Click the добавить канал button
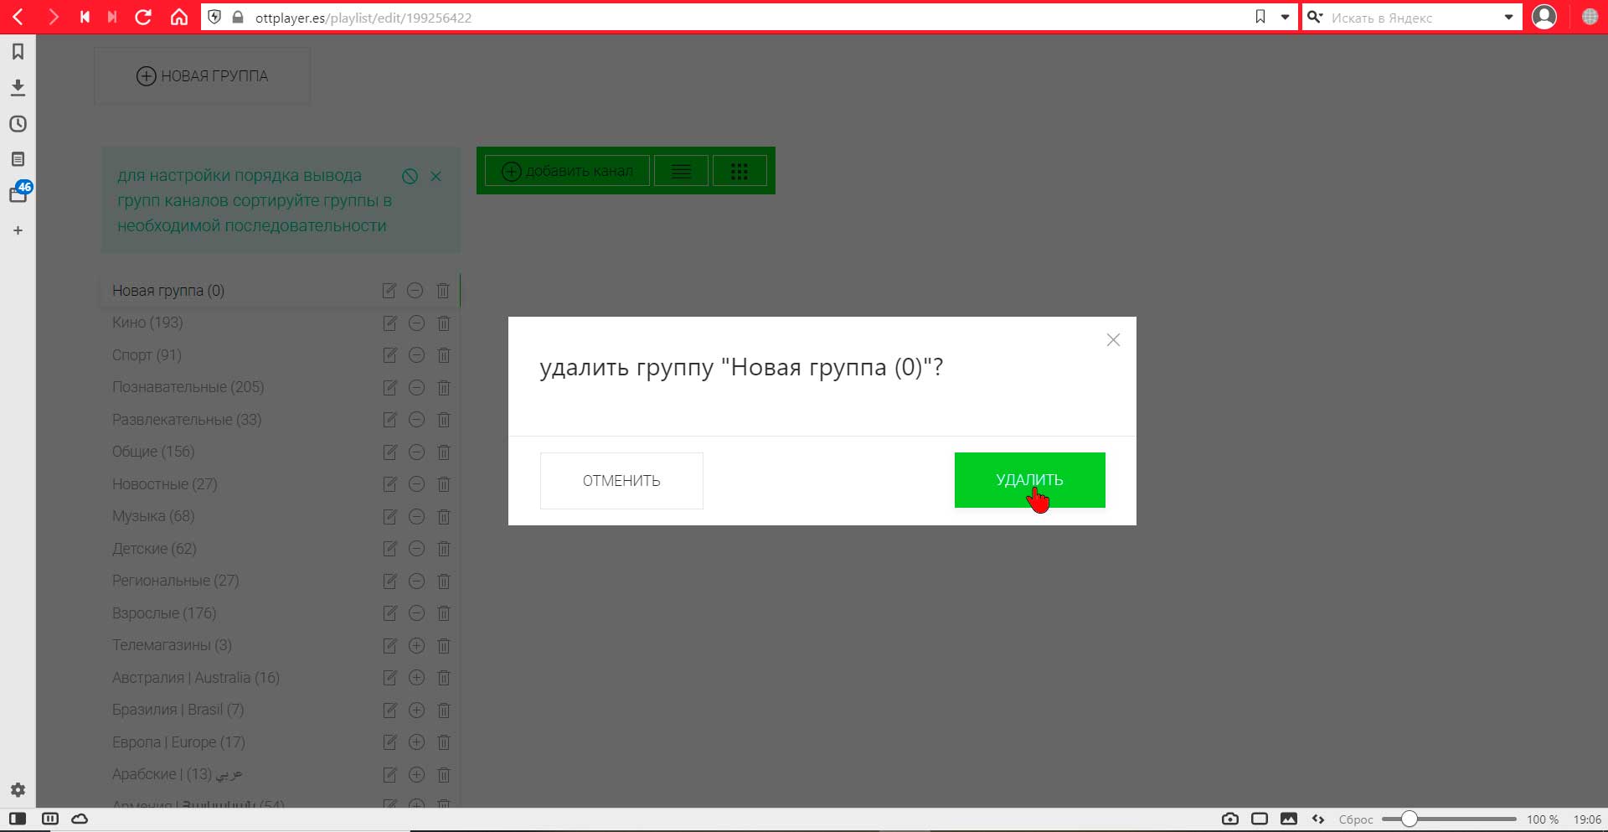The image size is (1608, 832). 567,171
